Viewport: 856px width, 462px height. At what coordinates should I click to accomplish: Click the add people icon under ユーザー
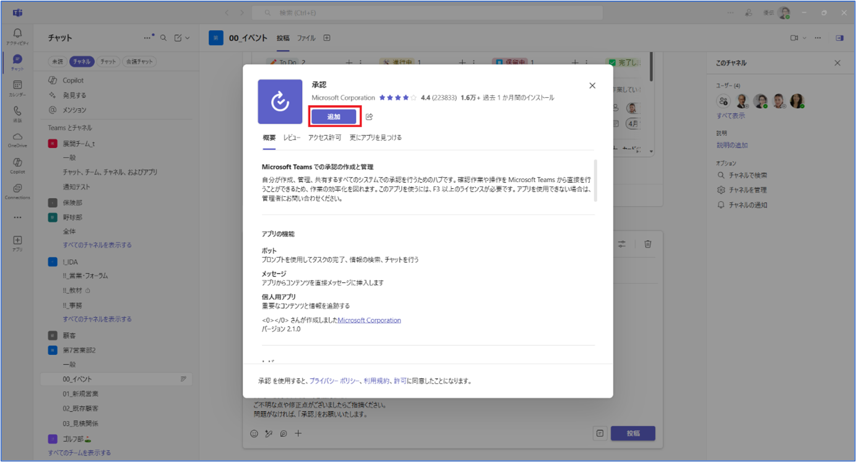723,101
